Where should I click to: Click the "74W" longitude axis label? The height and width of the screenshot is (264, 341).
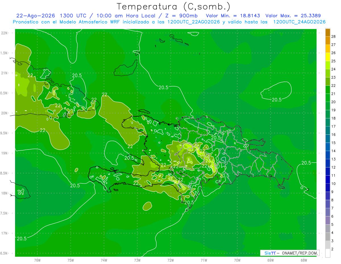(x=104, y=260)
